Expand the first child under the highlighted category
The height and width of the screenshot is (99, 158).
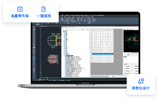click(x=65, y=56)
